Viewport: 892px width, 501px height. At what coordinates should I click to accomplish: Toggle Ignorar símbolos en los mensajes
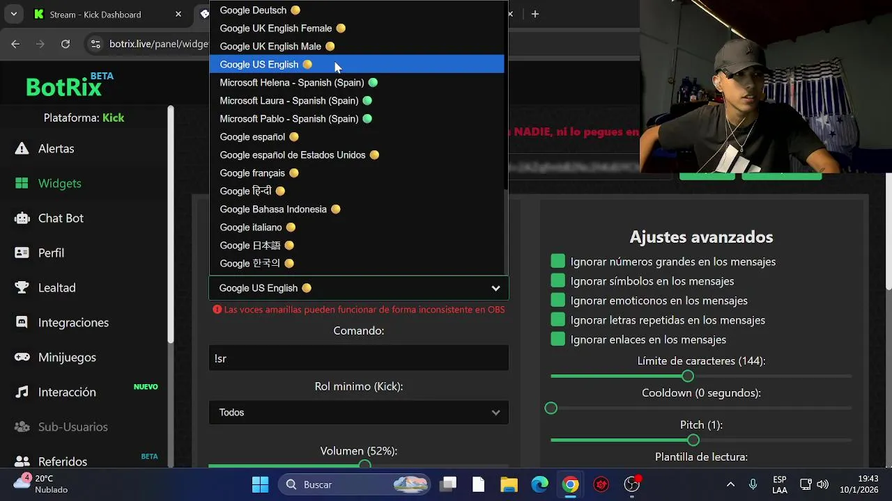tap(557, 280)
